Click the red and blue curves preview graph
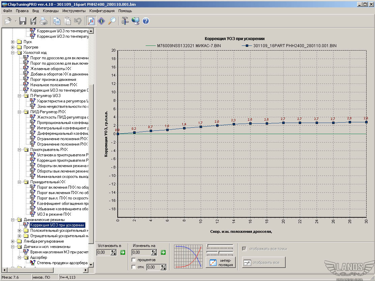 (189, 256)
